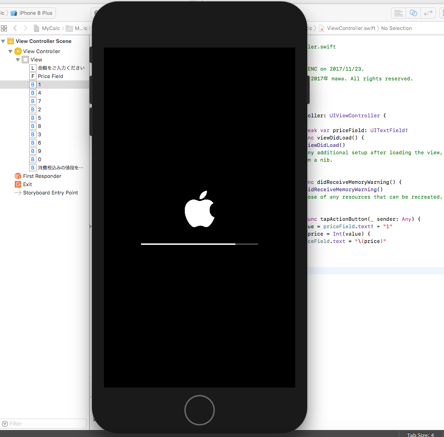This screenshot has width=444, height=437.
Task: Click the simulator boot progress bar
Action: point(199,244)
